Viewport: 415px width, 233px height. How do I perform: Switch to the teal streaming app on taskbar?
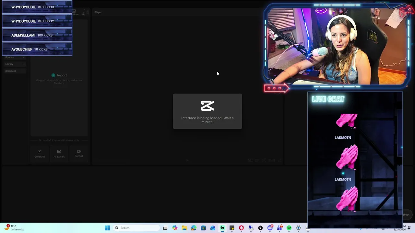(x=222, y=228)
